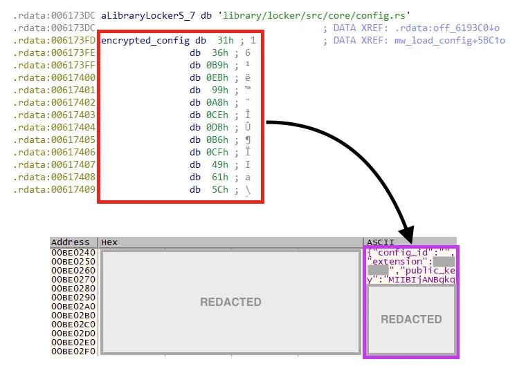Select byte value 49h

tap(220, 165)
